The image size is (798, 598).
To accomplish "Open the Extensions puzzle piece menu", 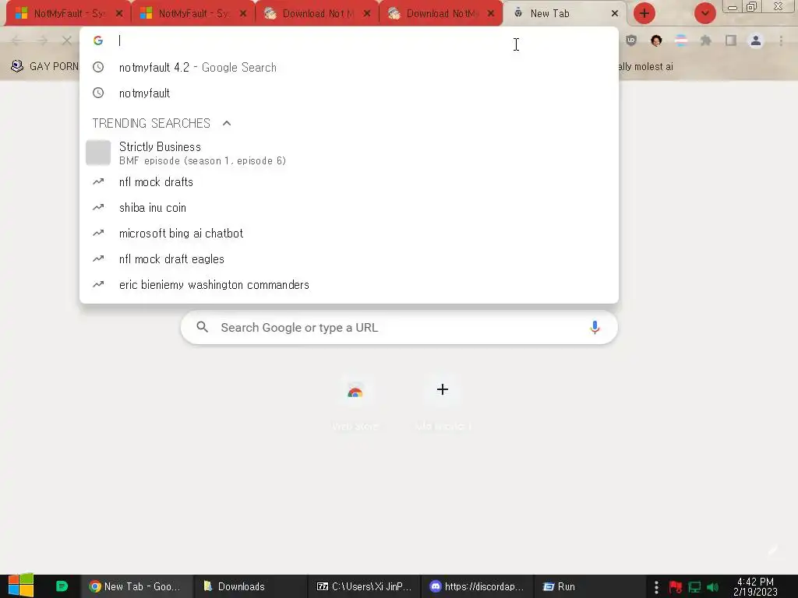I will pyautogui.click(x=706, y=40).
